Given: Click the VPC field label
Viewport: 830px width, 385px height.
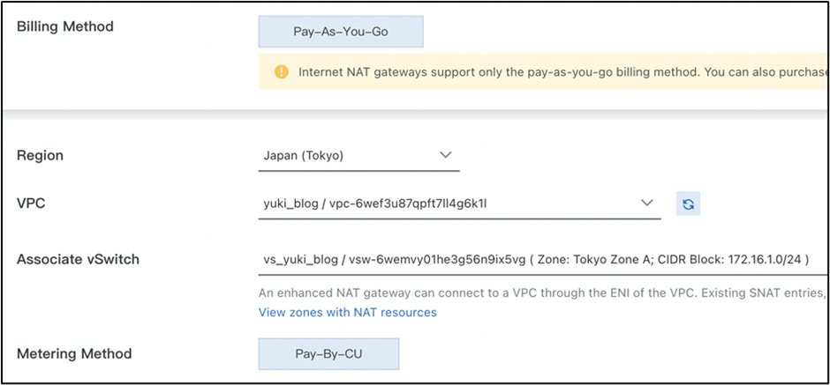Looking at the screenshot, I should click(31, 204).
